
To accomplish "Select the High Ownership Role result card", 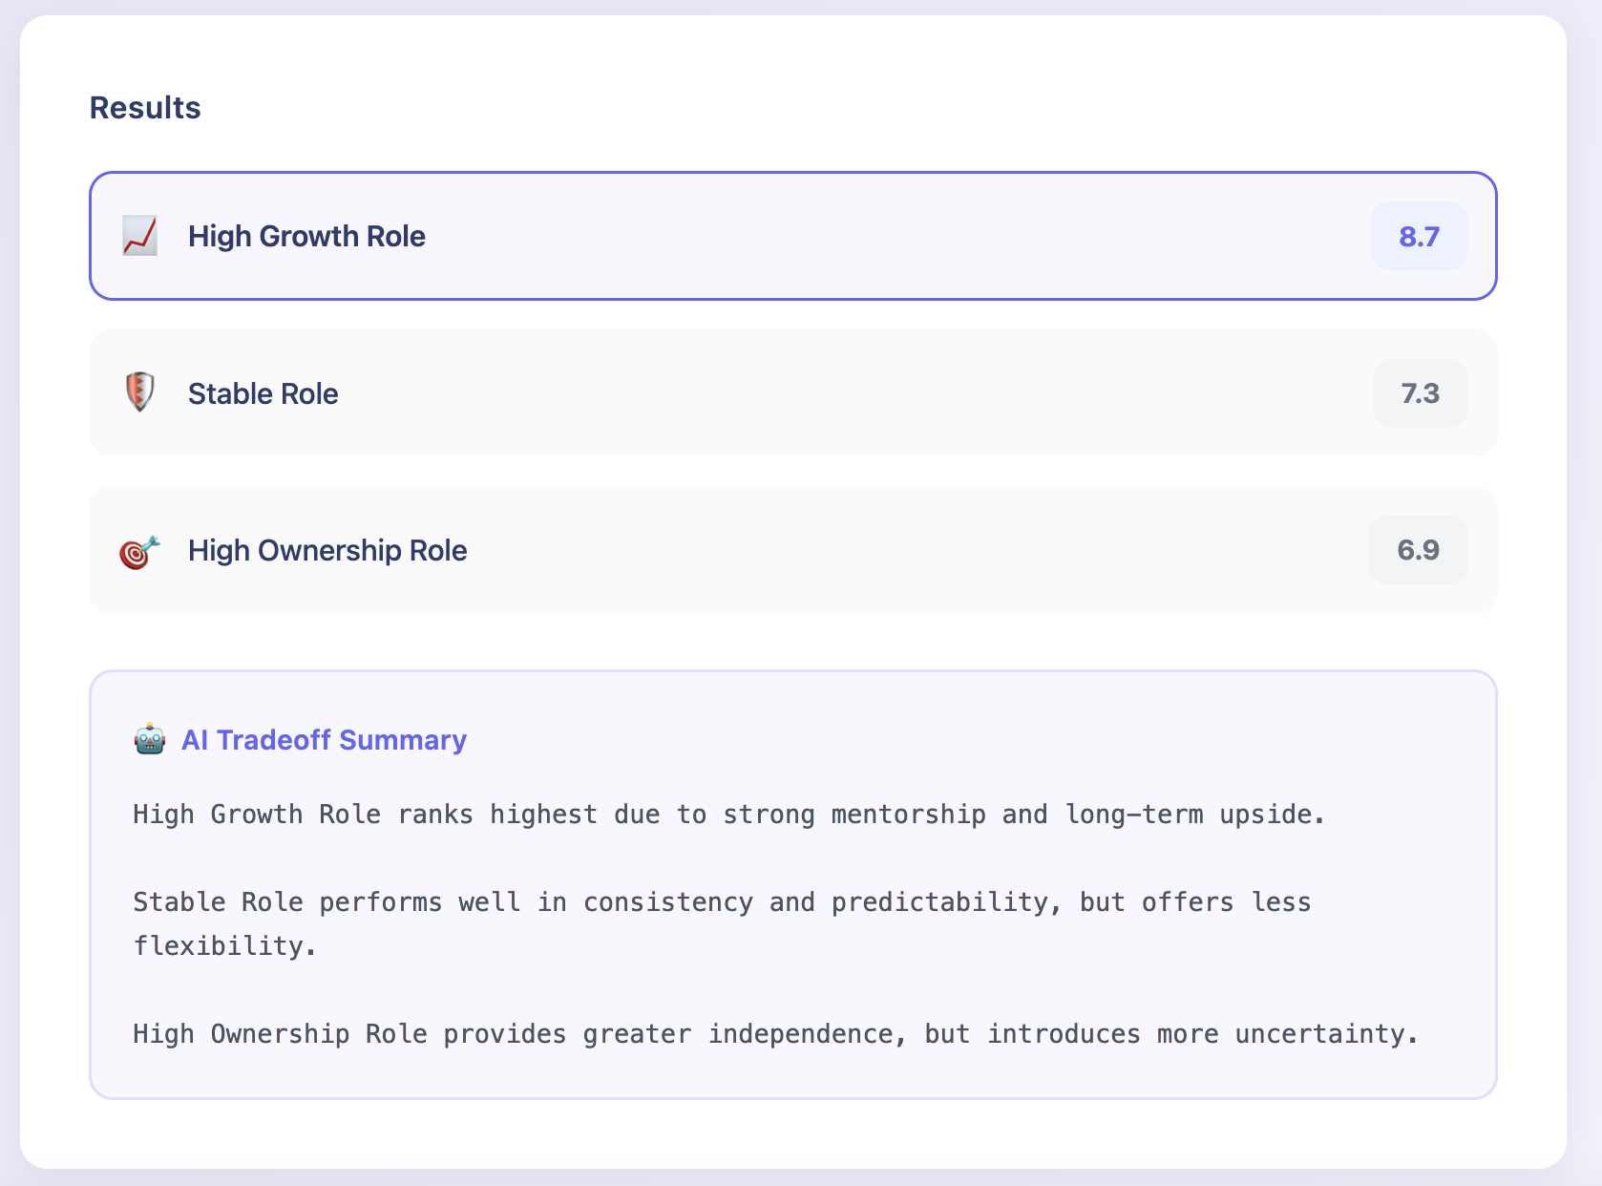I will (668, 550).
